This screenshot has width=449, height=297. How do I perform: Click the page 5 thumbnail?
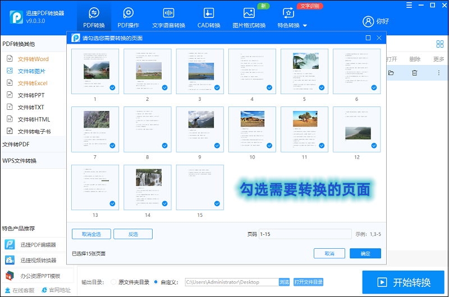304,71
